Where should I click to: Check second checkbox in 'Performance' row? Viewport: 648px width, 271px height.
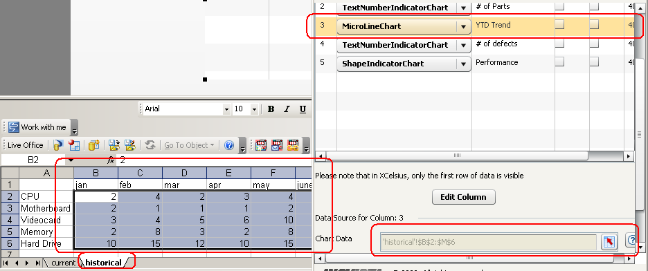tap(594, 62)
